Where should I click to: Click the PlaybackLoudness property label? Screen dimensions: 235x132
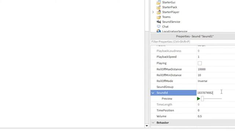tap(169, 51)
